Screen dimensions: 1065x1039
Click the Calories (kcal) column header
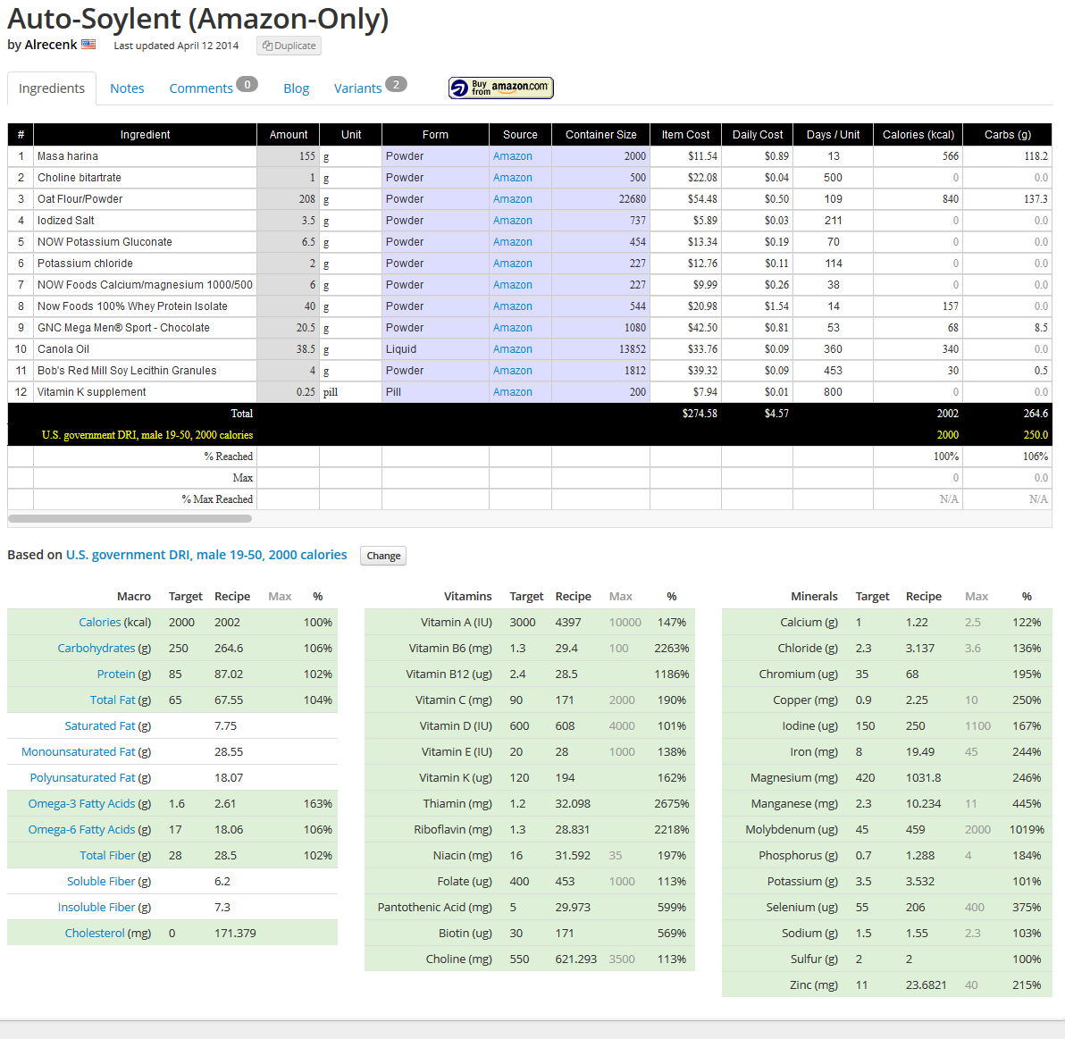pyautogui.click(x=918, y=135)
